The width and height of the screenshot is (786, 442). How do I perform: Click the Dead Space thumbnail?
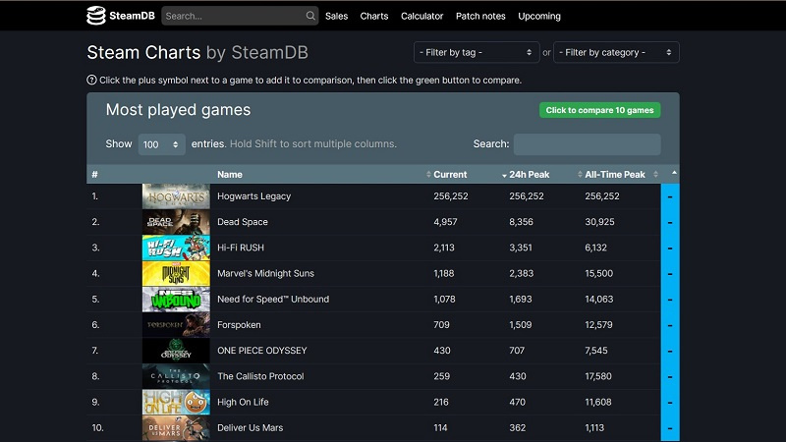tap(176, 222)
